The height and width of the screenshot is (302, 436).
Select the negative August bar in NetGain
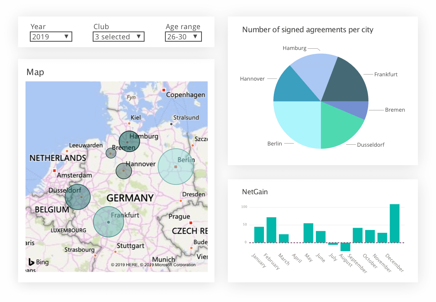345,247
